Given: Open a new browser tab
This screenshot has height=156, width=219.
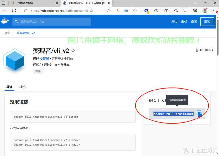Looking at the screenshot, I should point(116,3).
